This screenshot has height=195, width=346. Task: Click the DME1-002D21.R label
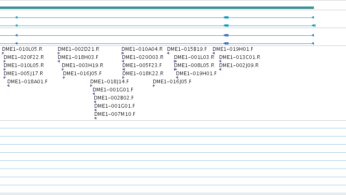click(x=78, y=49)
